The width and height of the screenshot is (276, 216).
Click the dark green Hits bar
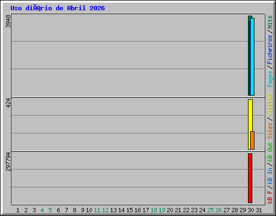[249, 56]
